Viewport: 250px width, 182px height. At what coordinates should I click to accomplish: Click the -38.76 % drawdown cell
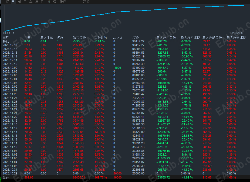187,159
